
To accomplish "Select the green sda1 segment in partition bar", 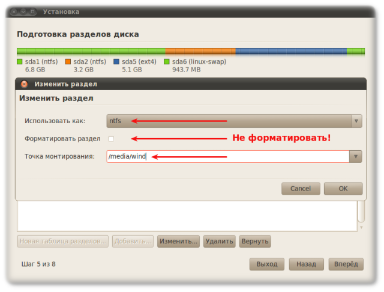I will (90, 51).
